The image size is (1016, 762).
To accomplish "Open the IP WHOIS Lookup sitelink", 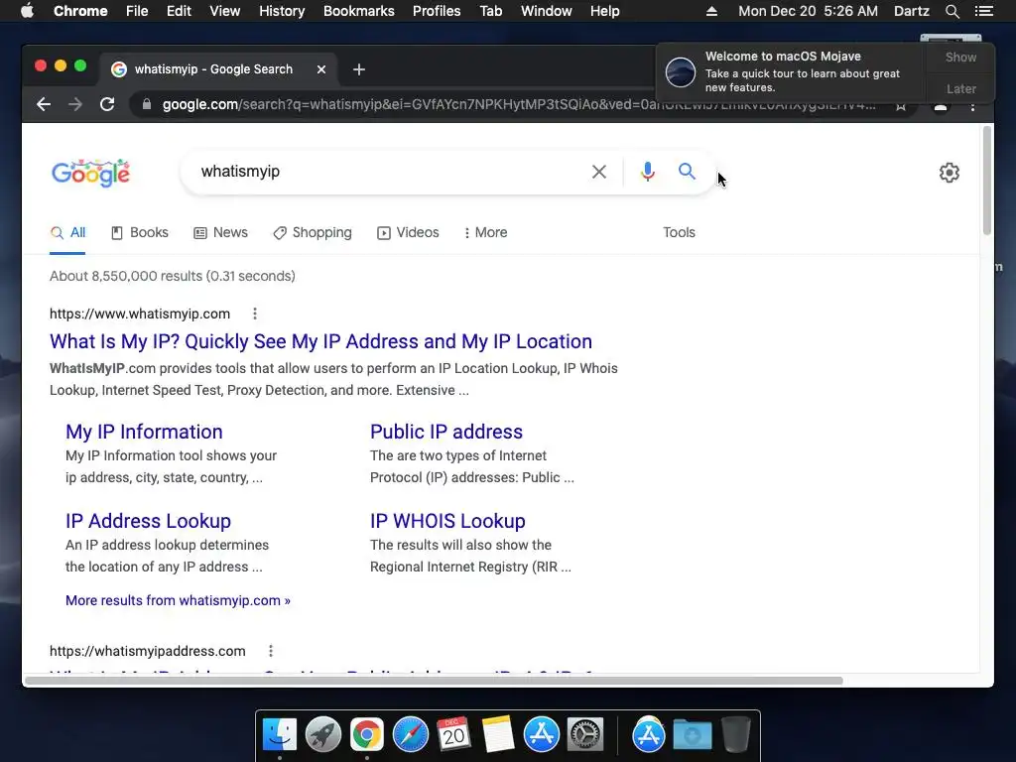I will 447,521.
